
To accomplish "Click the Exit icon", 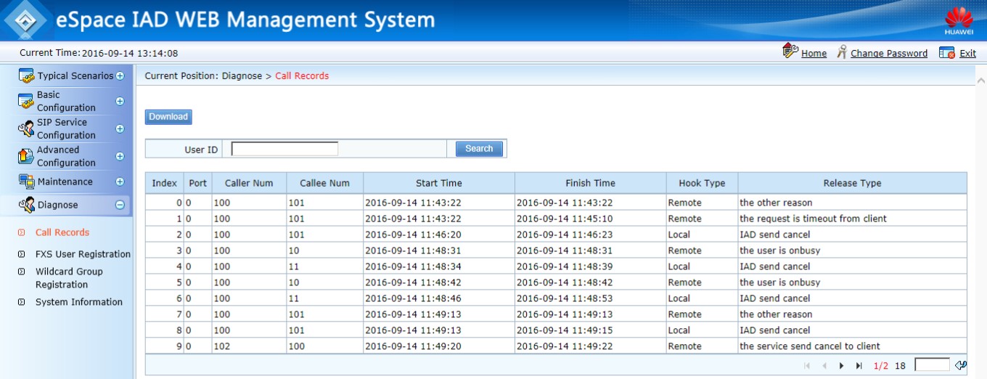I will (946, 52).
